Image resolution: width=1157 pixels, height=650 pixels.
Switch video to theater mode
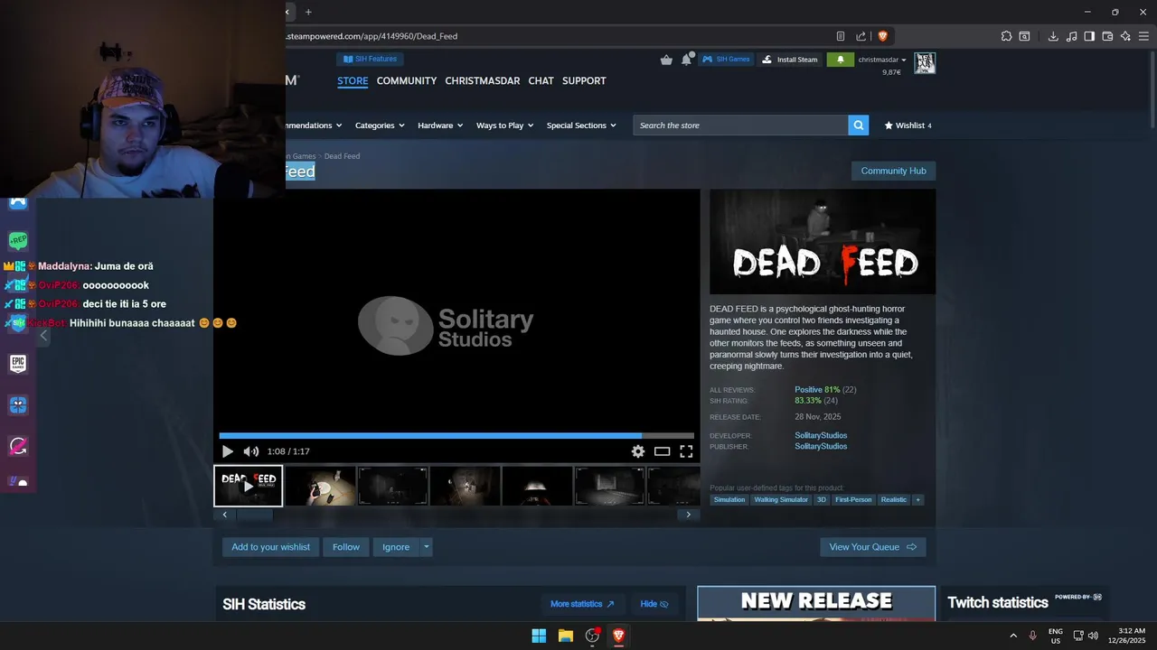click(662, 451)
